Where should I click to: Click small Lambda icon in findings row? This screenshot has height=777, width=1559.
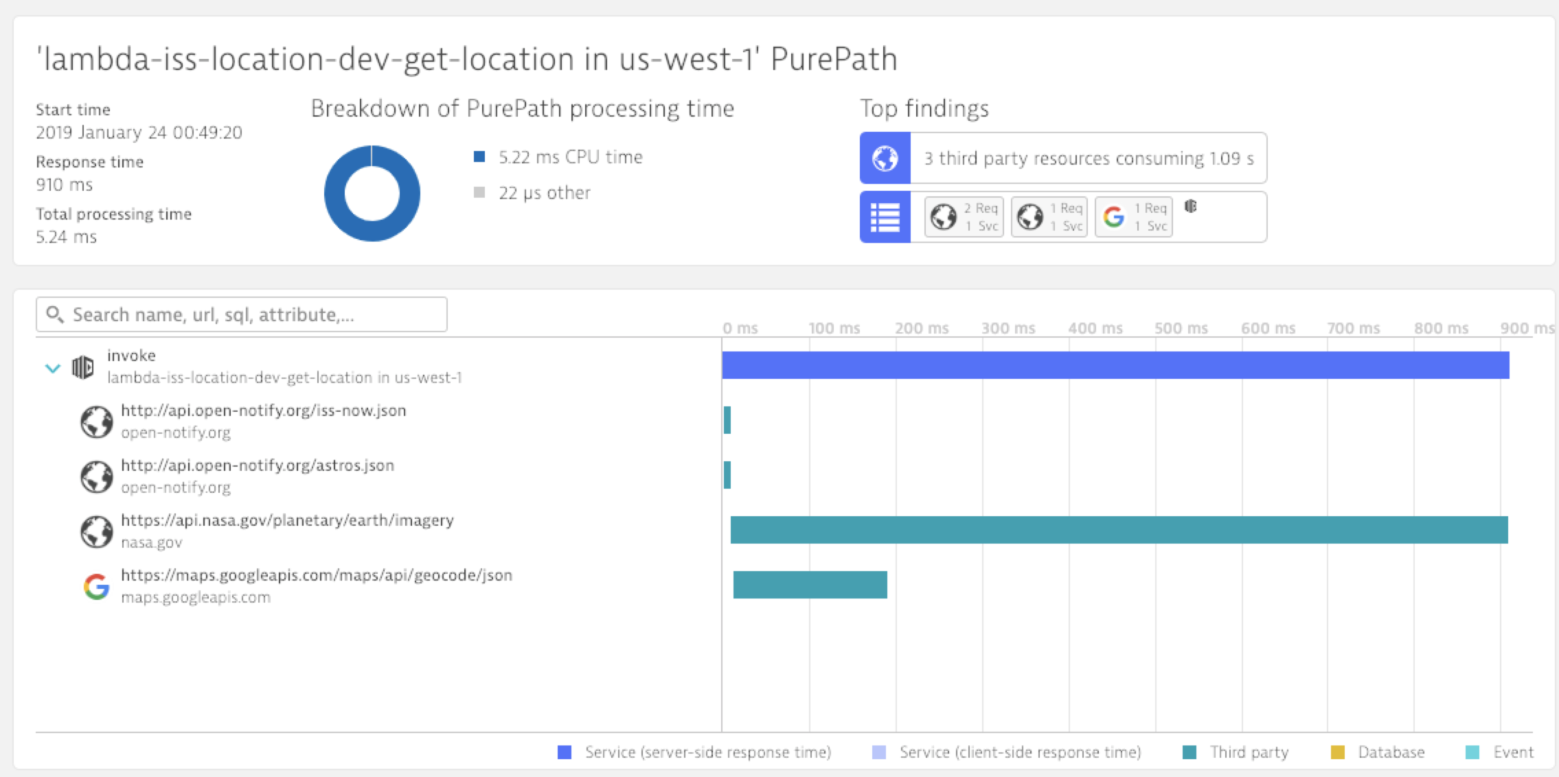(x=1191, y=206)
